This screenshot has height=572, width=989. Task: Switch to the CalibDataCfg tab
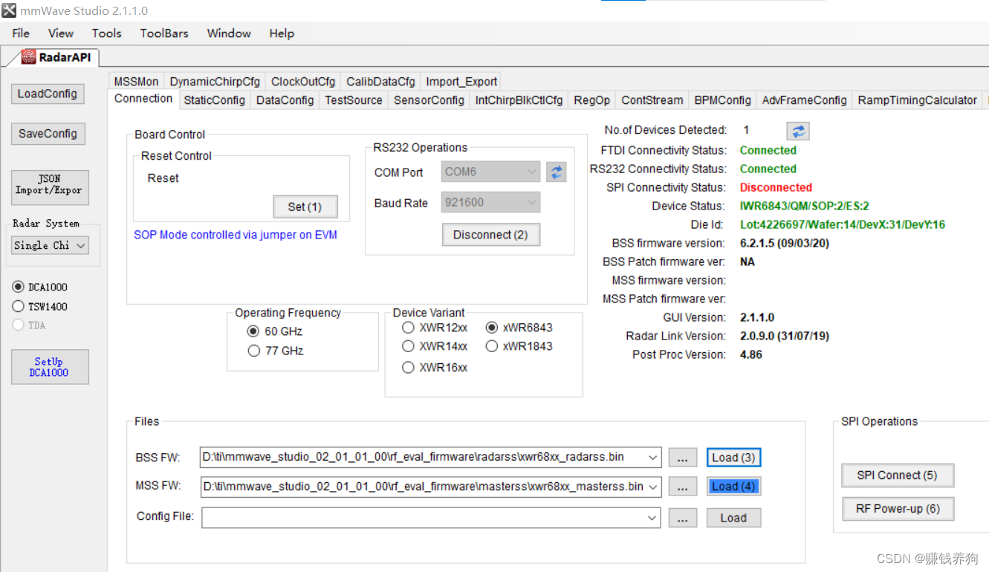point(380,81)
